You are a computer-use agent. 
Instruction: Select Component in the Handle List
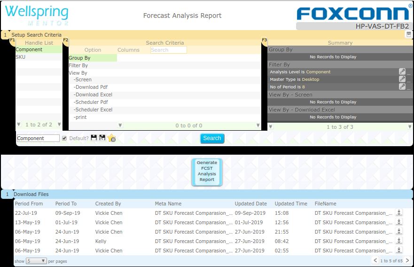[39, 49]
